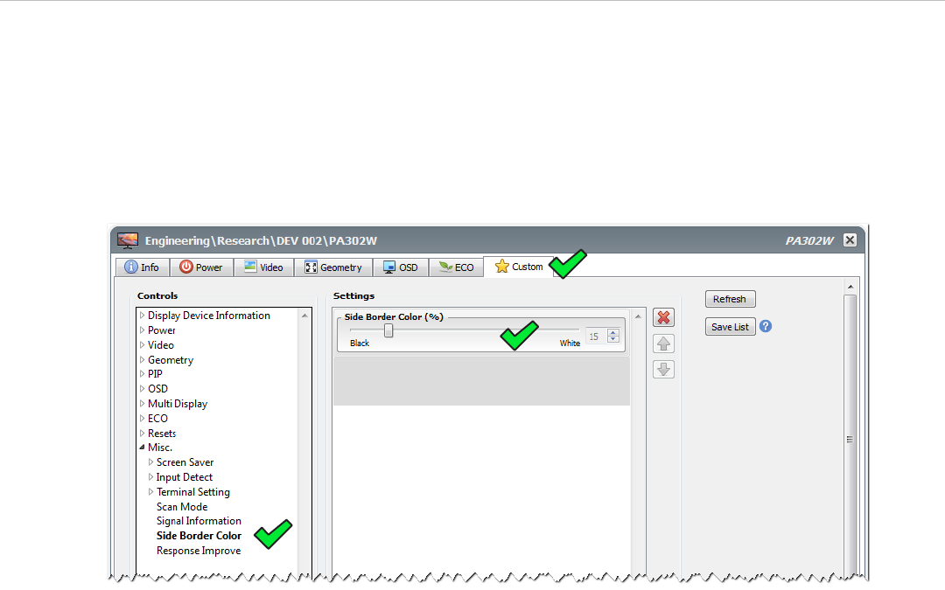The width and height of the screenshot is (945, 590).
Task: Click the Settings list scroll up arrow
Action: pyautogui.click(x=638, y=316)
